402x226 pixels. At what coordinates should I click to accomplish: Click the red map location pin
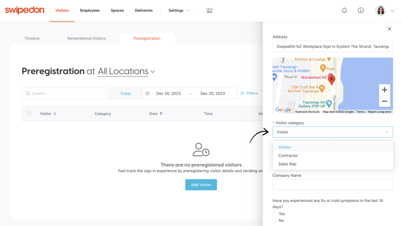click(331, 80)
